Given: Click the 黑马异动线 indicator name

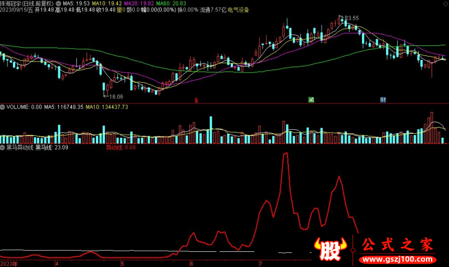Looking at the screenshot, I should (20, 148).
